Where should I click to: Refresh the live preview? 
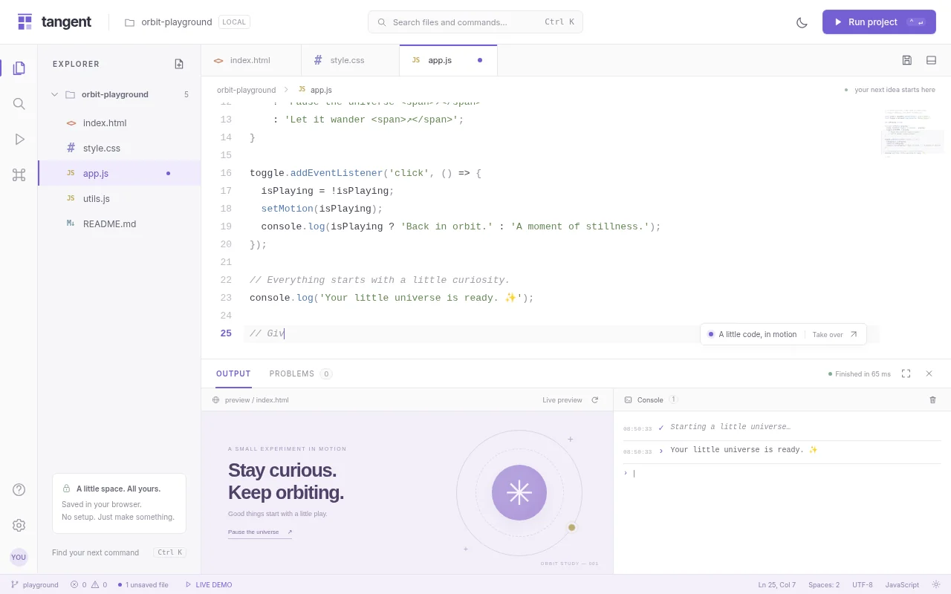pos(595,400)
